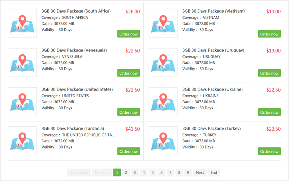Viewport: 289px width, 181px height.
Task: Open page 9 of package list
Action: click(x=188, y=173)
